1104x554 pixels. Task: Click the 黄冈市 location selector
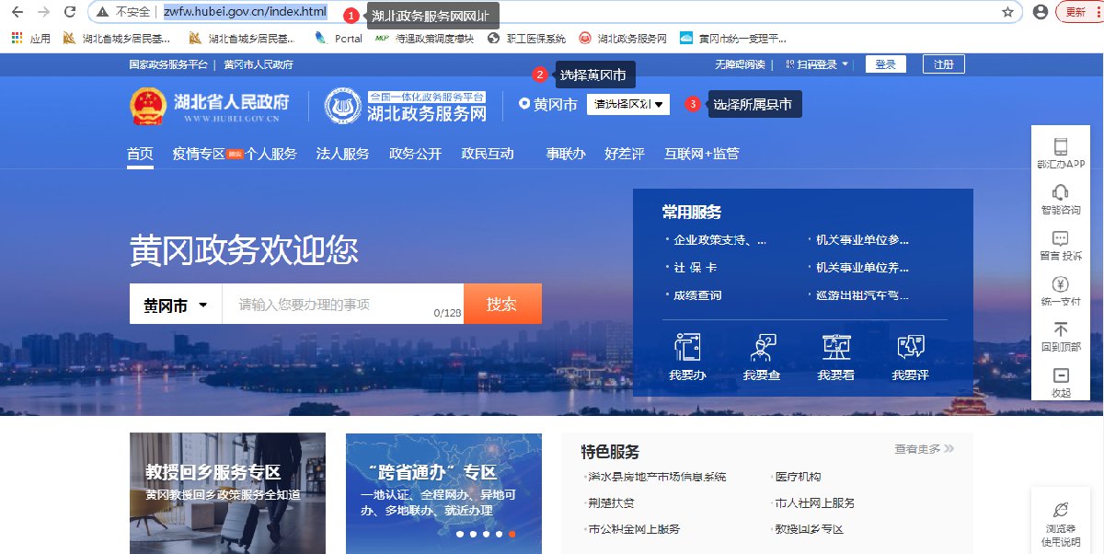(x=548, y=105)
